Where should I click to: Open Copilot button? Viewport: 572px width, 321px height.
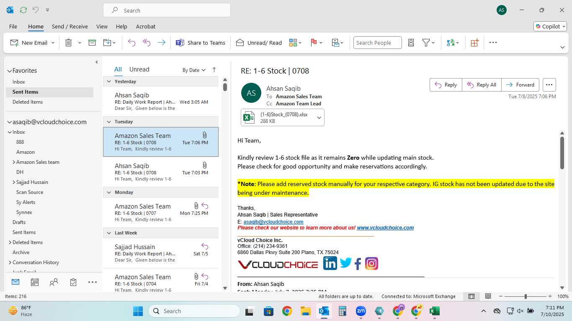tap(550, 26)
